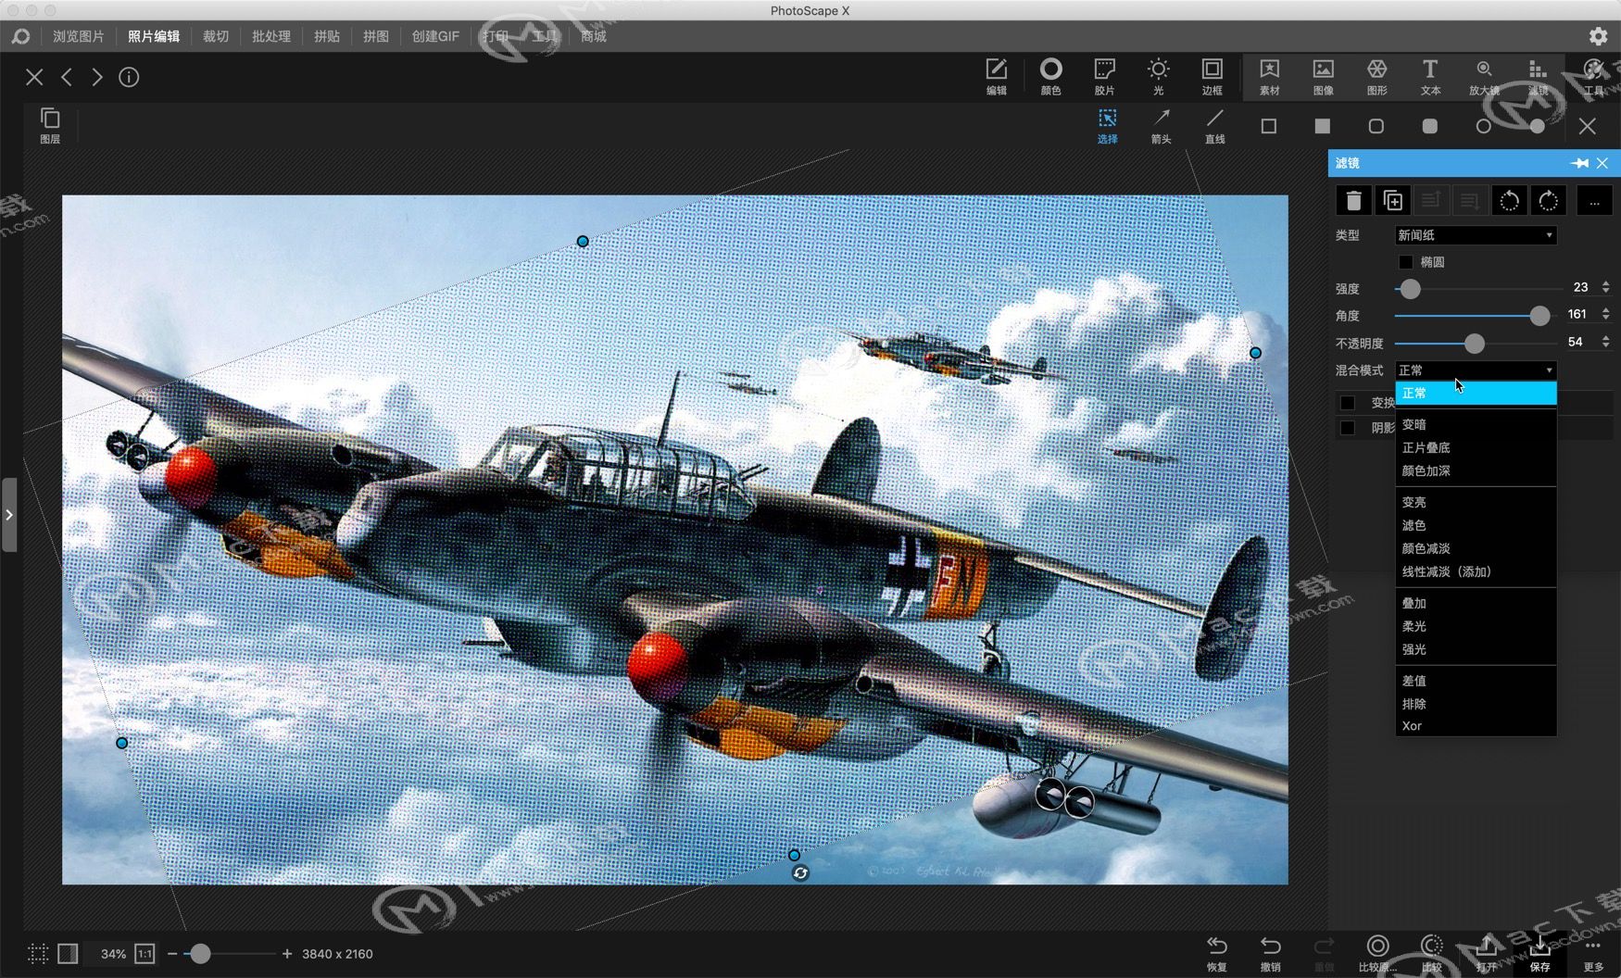Open the filter panel more options (...)

coord(1594,200)
